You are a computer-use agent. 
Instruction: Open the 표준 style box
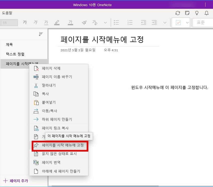point(203,23)
